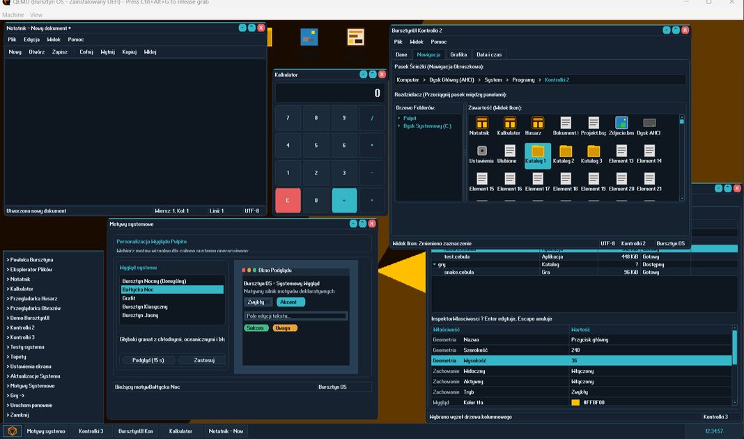Viewport: 744px width, 439px height.
Task: Select the Ulubione icon
Action: click(x=509, y=154)
